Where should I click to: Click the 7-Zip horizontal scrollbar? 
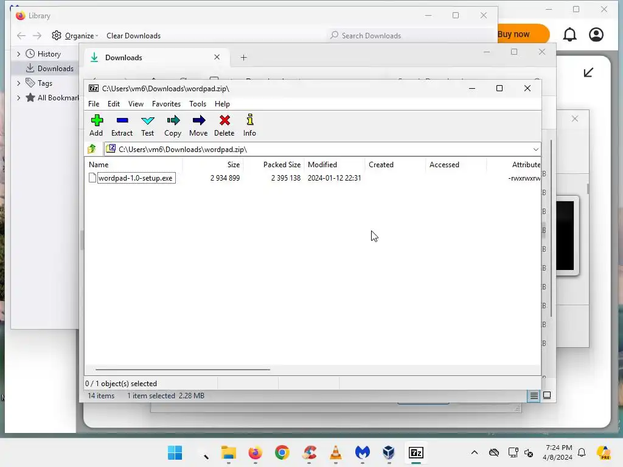pyautogui.click(x=183, y=369)
